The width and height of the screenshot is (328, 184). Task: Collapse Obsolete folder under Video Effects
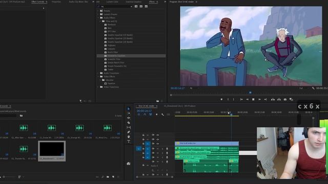point(100,80)
